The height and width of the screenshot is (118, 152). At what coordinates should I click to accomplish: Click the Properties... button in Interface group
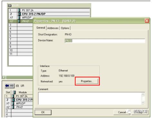coord(87,81)
